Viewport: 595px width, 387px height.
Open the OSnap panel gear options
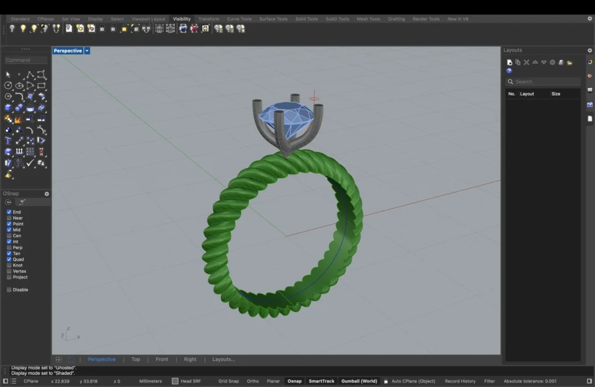[47, 194]
